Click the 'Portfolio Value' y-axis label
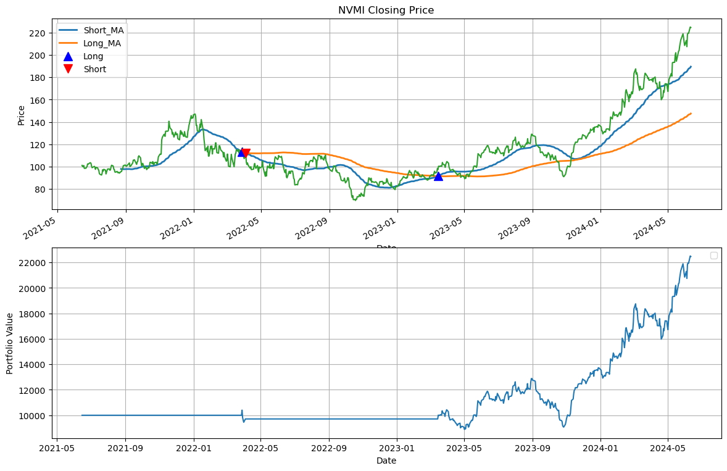 pos(10,343)
